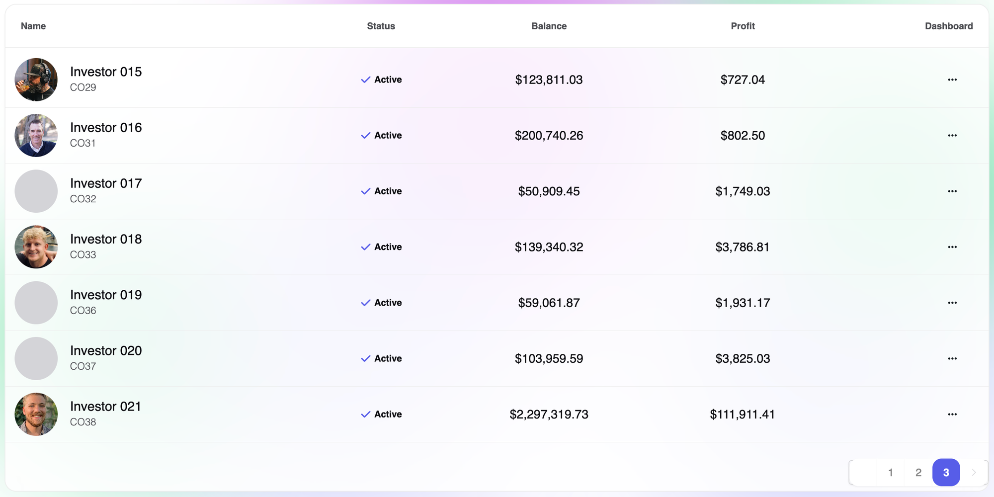Click the next page chevron arrow

[x=974, y=473]
